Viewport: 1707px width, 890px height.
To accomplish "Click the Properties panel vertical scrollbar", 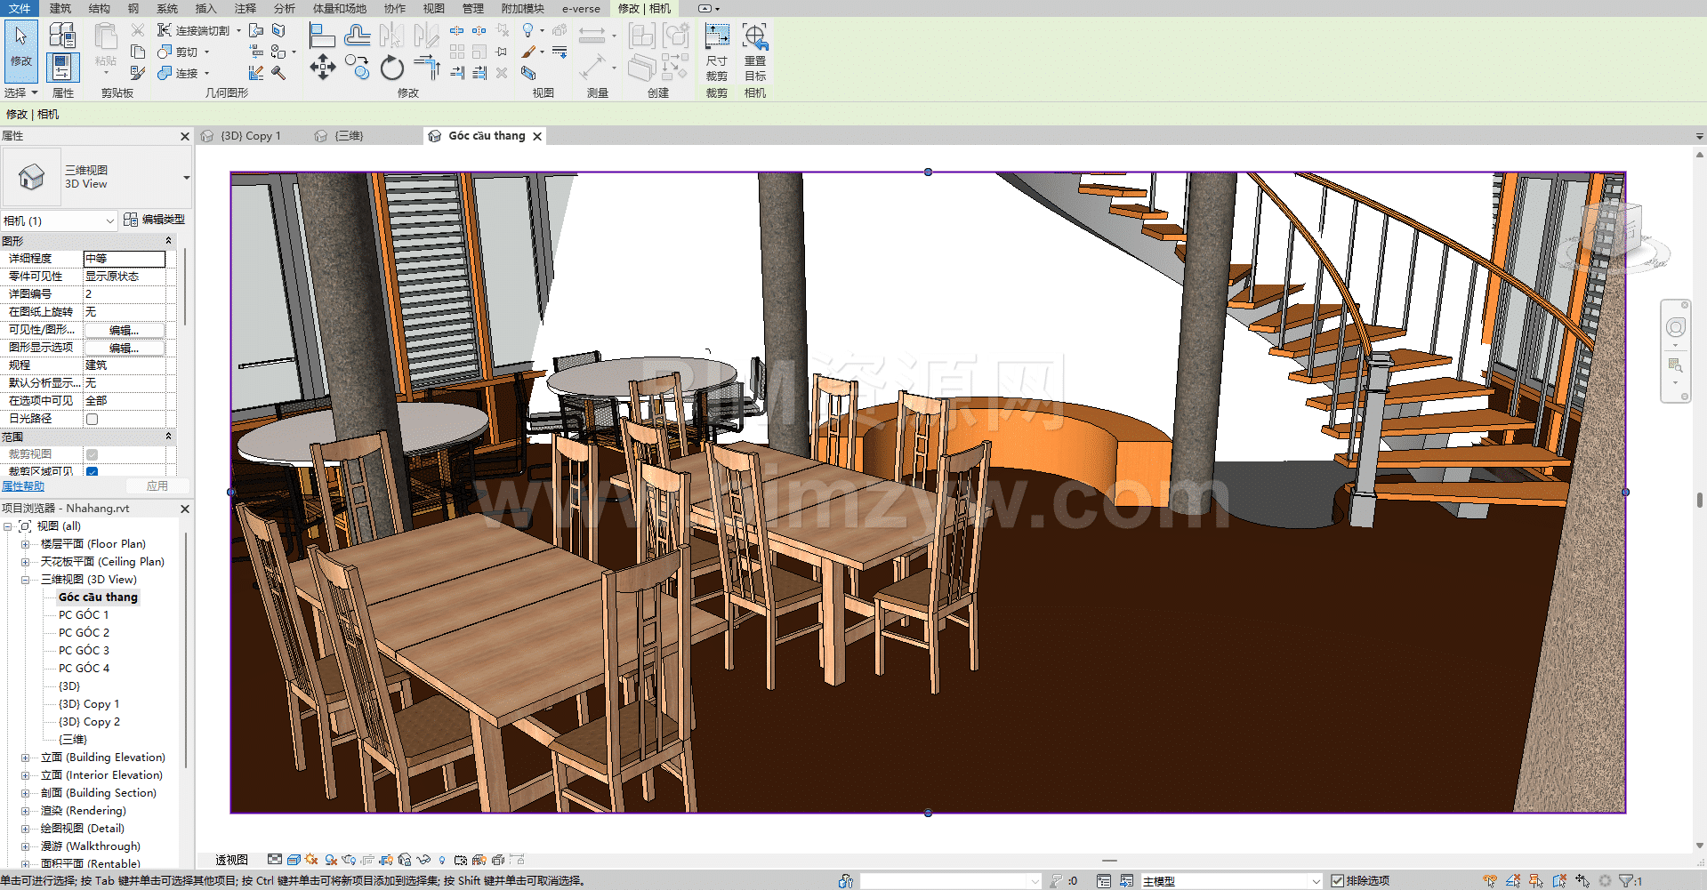I will [184, 286].
